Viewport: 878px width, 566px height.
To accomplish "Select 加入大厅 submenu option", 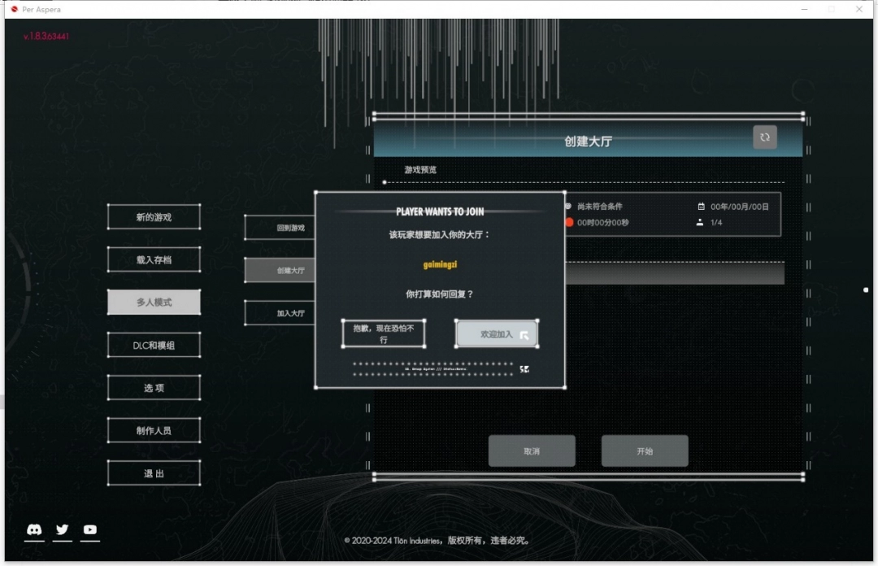I will point(290,313).
